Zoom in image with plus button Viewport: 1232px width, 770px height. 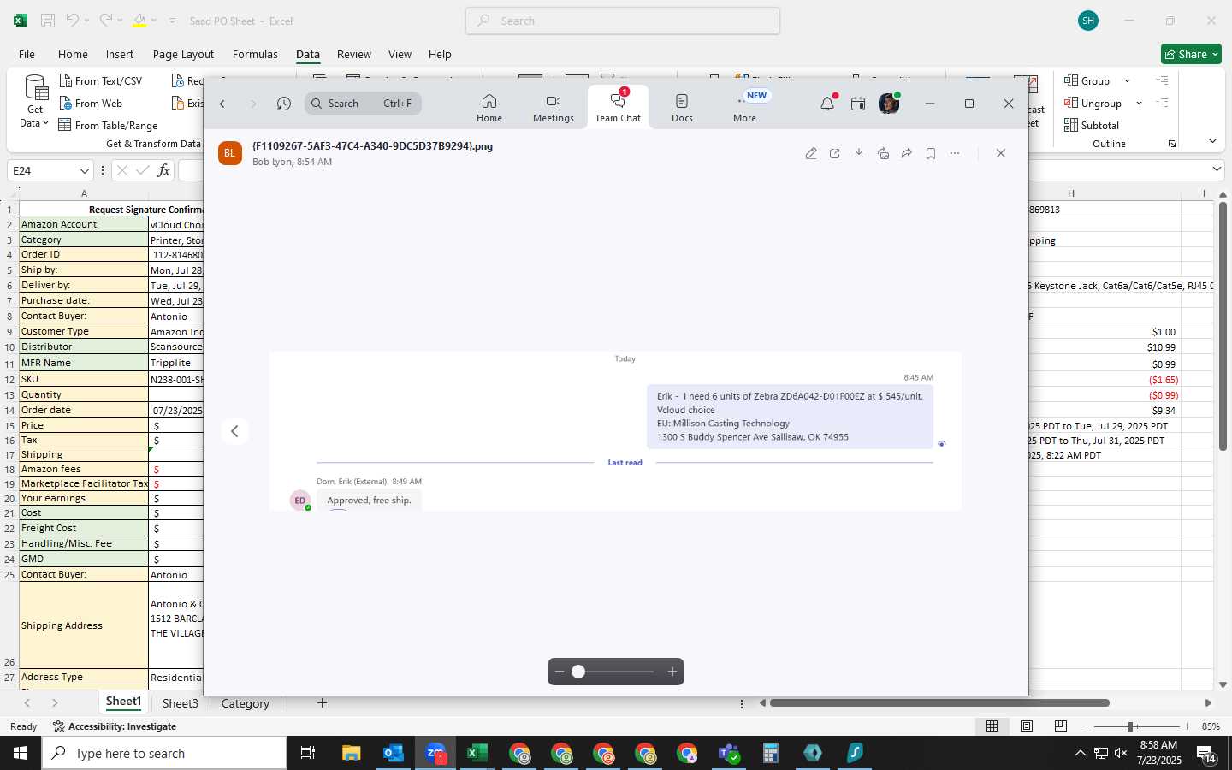[672, 672]
